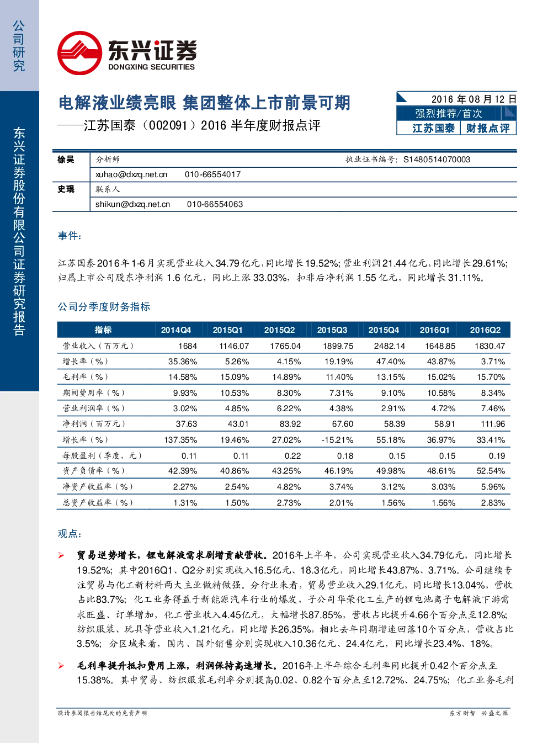Click revenue value 1830.47
The height and width of the screenshot is (743, 548).
490,346
